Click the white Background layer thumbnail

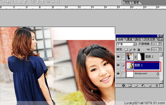(x=130, y=73)
